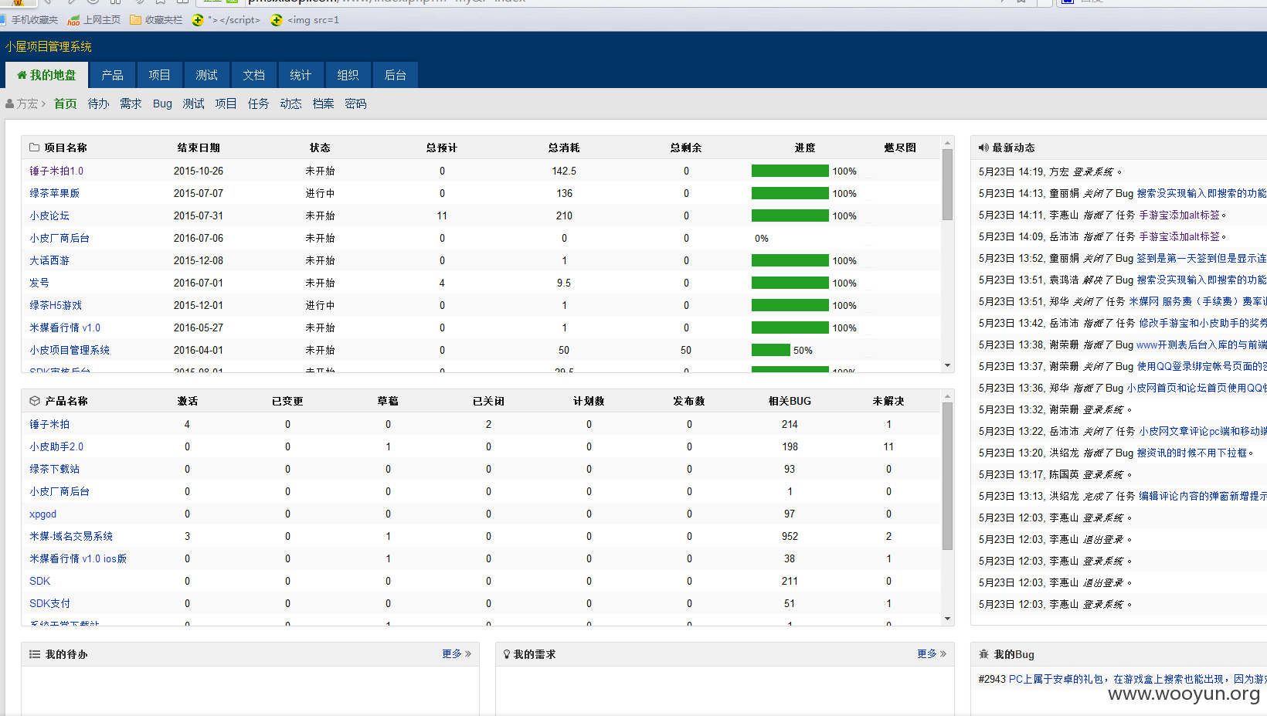Click the speaker icon beside 最新动态
Screen dimensions: 1267x716
coord(983,148)
